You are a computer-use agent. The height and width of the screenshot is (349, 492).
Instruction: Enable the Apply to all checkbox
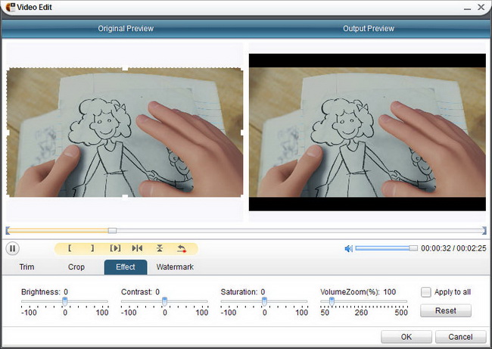point(426,292)
